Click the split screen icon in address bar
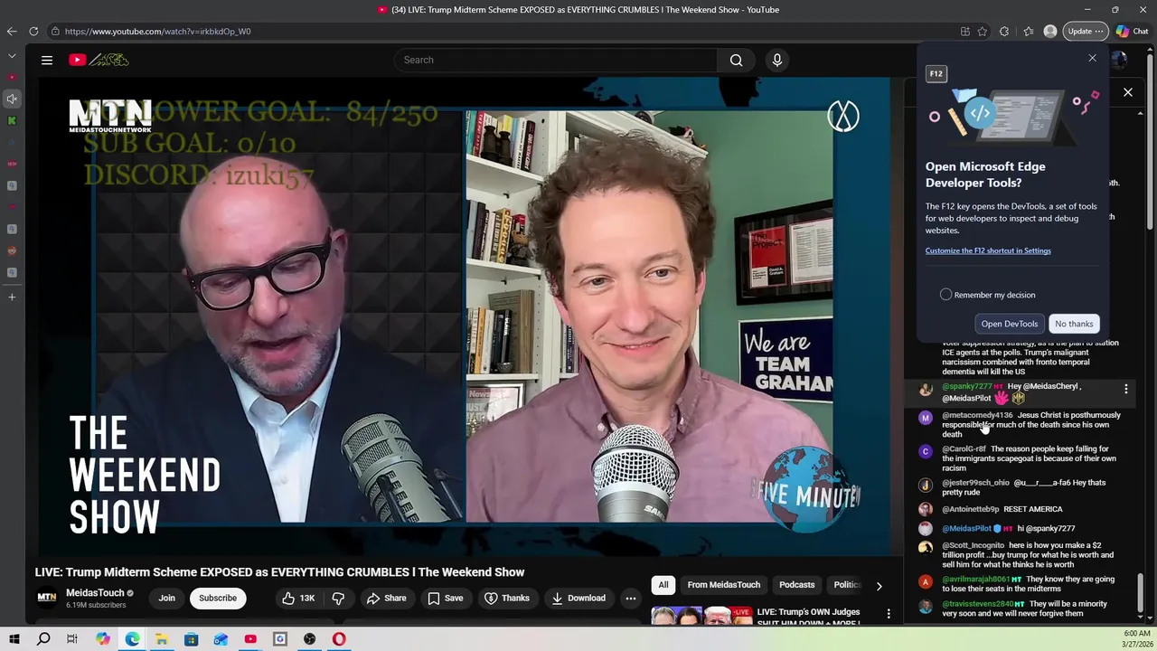The width and height of the screenshot is (1157, 651). (965, 31)
